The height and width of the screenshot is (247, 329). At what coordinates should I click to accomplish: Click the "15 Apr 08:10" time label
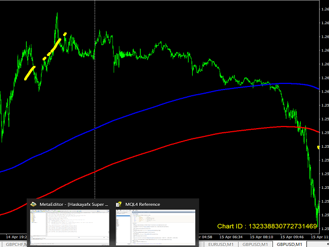(x=262, y=237)
